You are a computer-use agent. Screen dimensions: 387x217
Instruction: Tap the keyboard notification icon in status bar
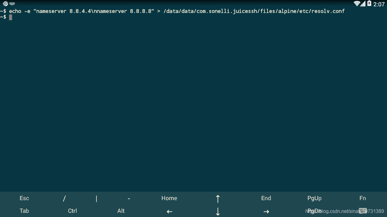point(12,4)
